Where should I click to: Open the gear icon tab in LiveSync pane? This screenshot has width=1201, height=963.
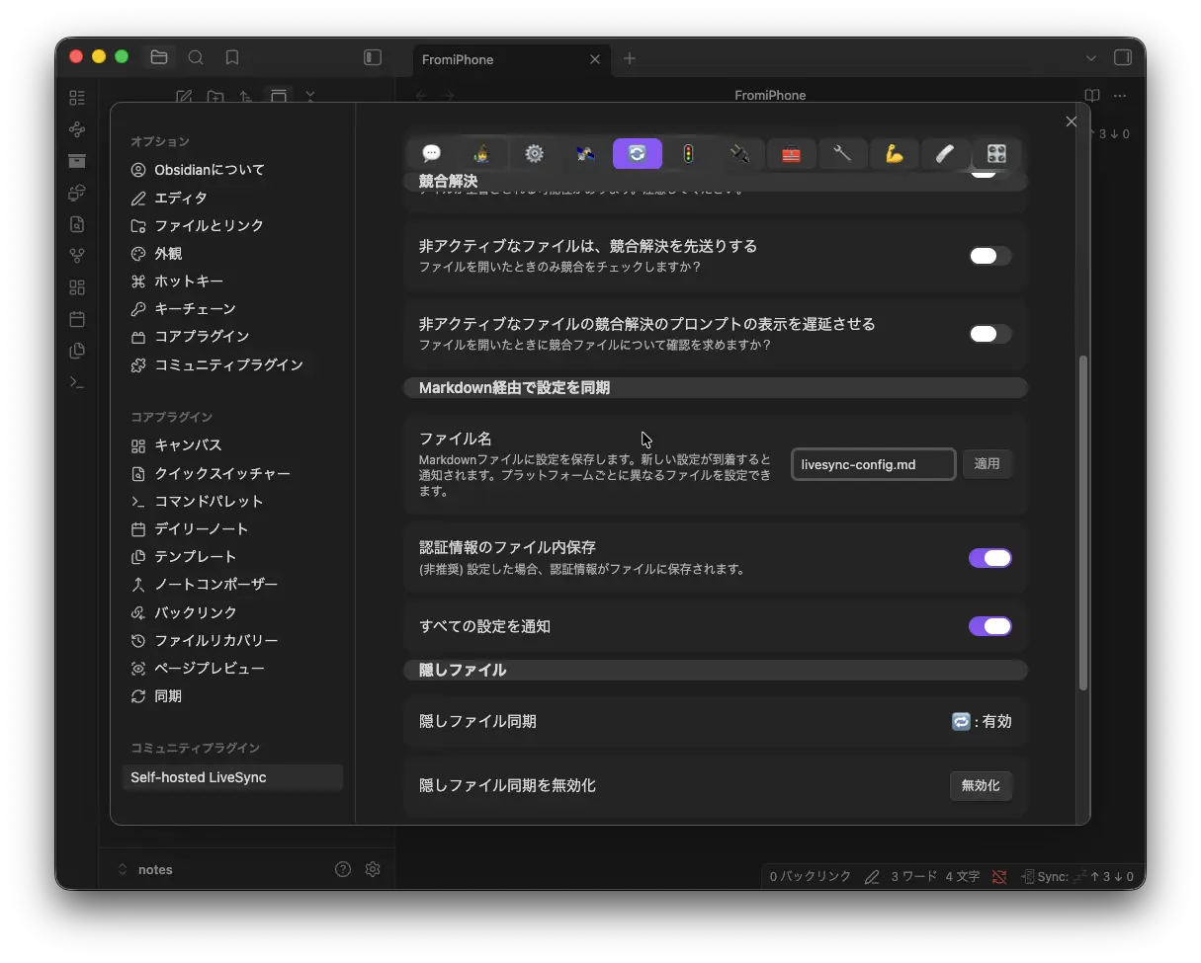pyautogui.click(x=534, y=153)
